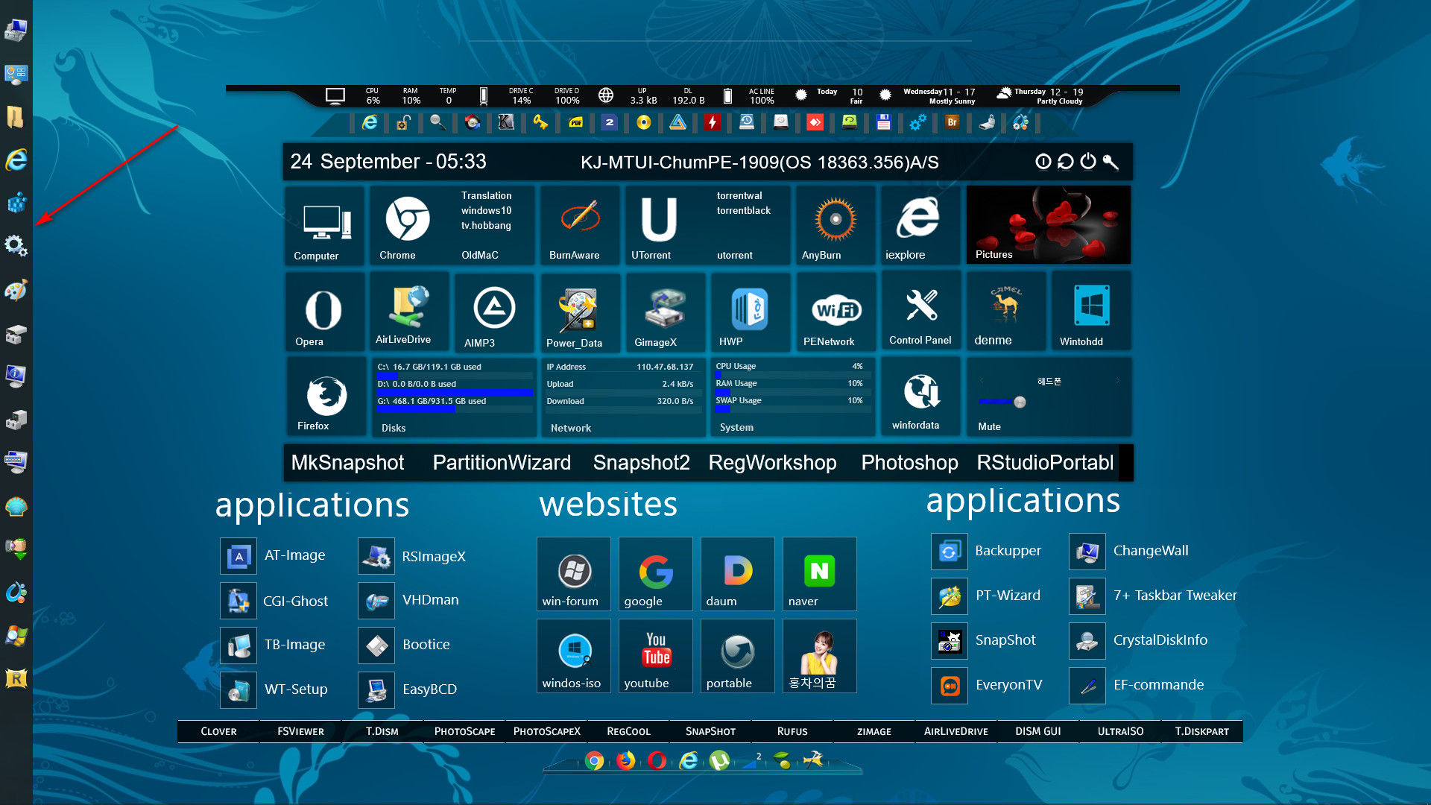Open the Wintohdd tile
The width and height of the screenshot is (1431, 805).
click(x=1091, y=311)
